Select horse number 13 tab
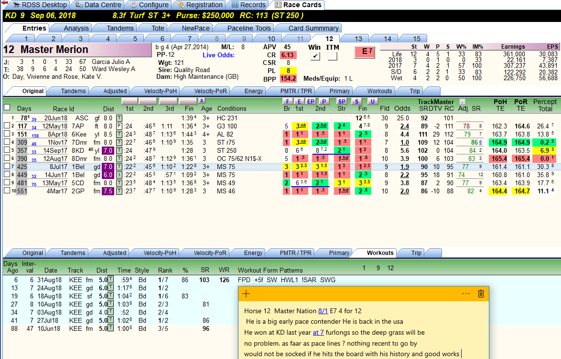 tap(358, 39)
